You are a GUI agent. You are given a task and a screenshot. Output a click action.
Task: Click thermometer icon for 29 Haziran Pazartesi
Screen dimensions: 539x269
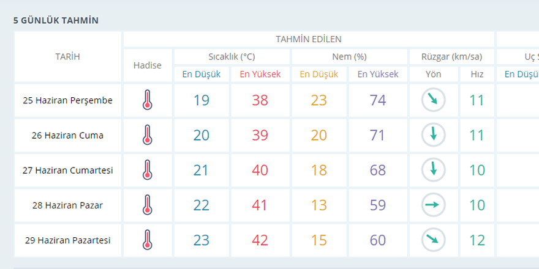pos(148,240)
